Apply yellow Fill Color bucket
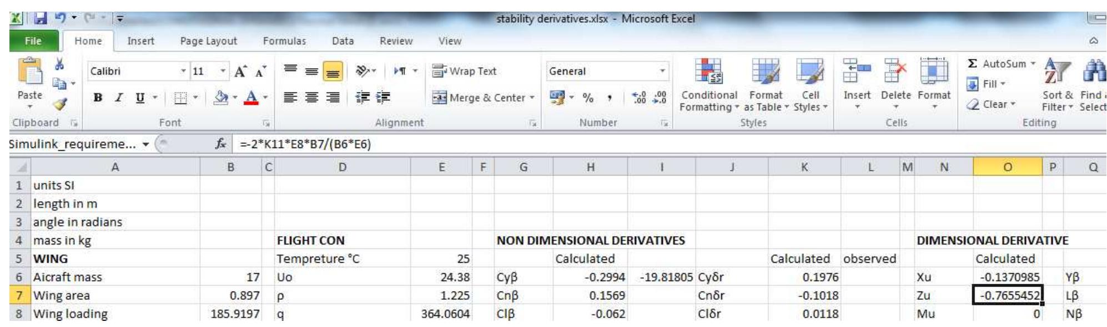The width and height of the screenshot is (1107, 327). [x=221, y=98]
